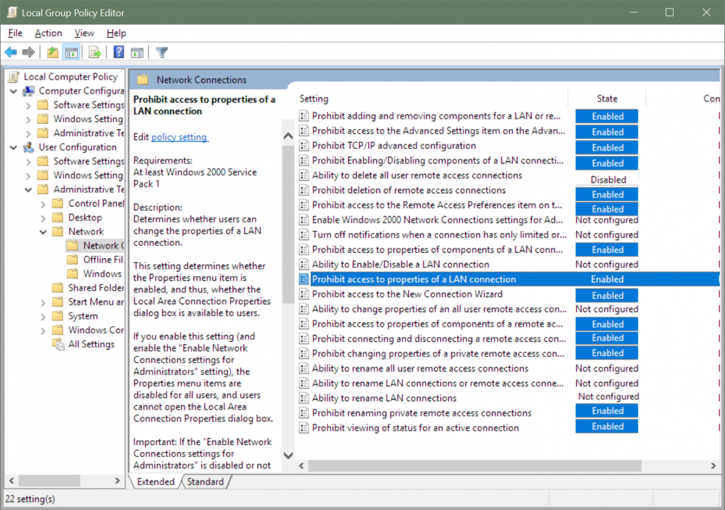725x510 pixels.
Task: Open the View menu
Action: click(84, 33)
